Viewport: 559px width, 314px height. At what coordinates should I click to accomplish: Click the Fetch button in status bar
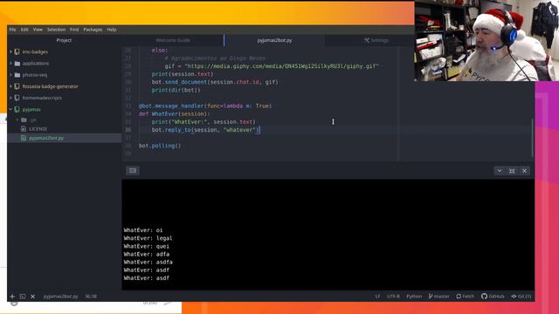pos(466,297)
